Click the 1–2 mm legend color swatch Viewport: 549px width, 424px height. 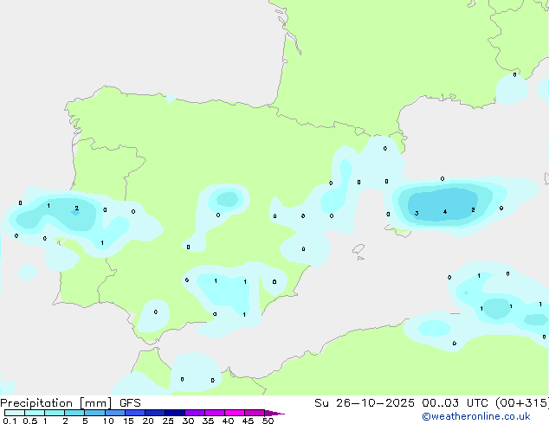pos(55,413)
